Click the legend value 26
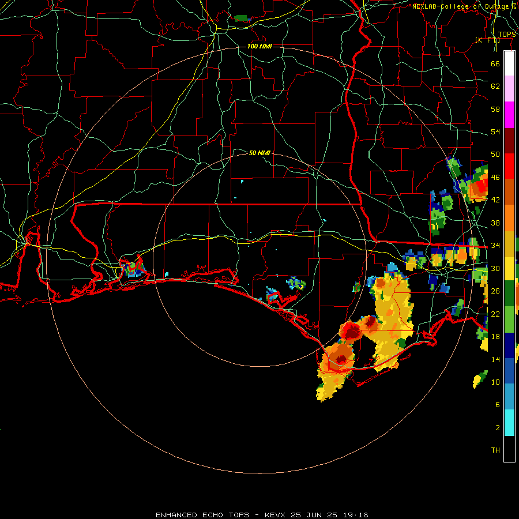The width and height of the screenshot is (519, 519). (495, 291)
